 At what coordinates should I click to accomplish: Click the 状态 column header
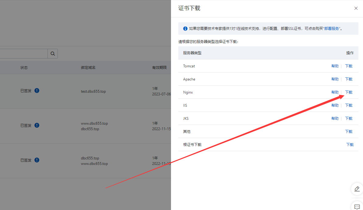tap(24, 68)
